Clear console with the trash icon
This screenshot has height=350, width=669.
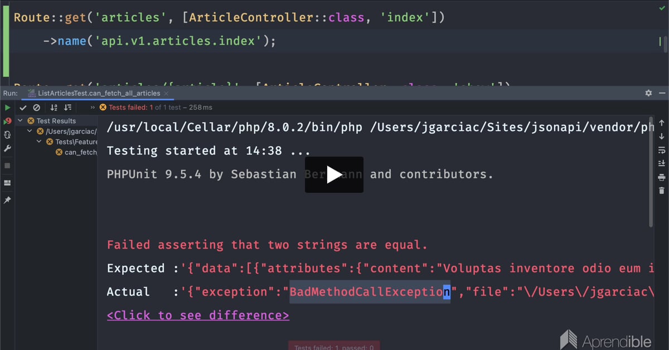(x=662, y=191)
